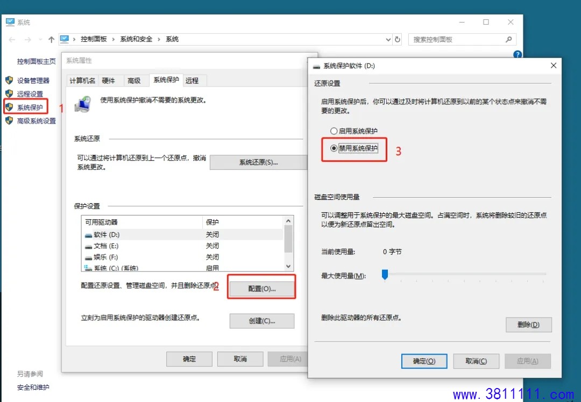Click the drive list scroll-down arrow
The height and width of the screenshot is (402, 581).
(x=288, y=267)
